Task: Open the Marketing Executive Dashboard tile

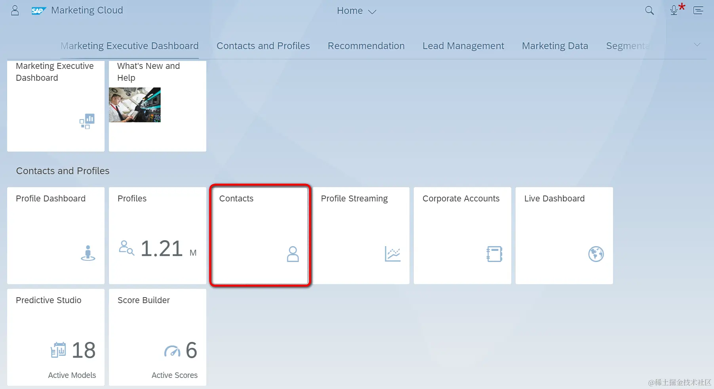Action: [x=56, y=106]
